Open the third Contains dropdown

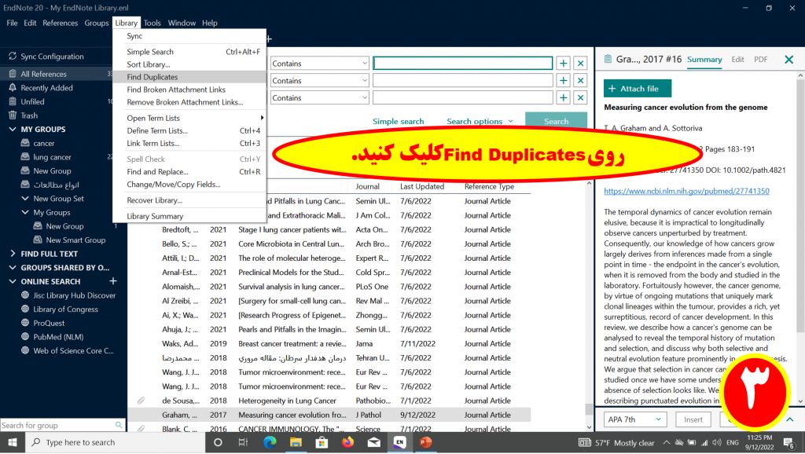[319, 97]
